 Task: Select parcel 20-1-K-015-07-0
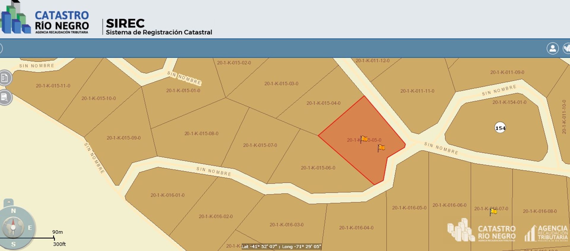click(x=260, y=145)
